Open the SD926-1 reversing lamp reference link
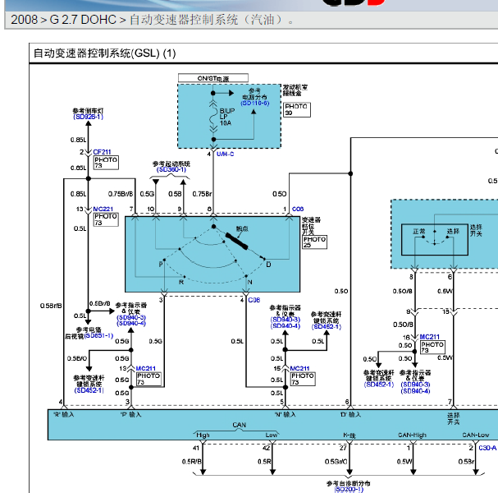 click(x=89, y=117)
